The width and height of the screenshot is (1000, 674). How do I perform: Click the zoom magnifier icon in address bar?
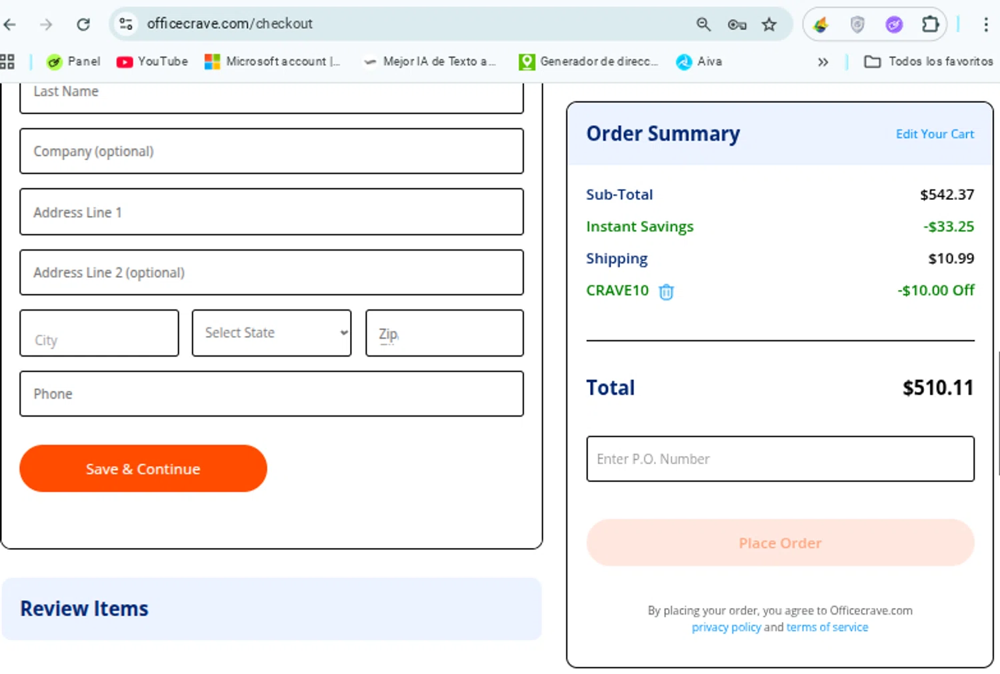(x=703, y=25)
